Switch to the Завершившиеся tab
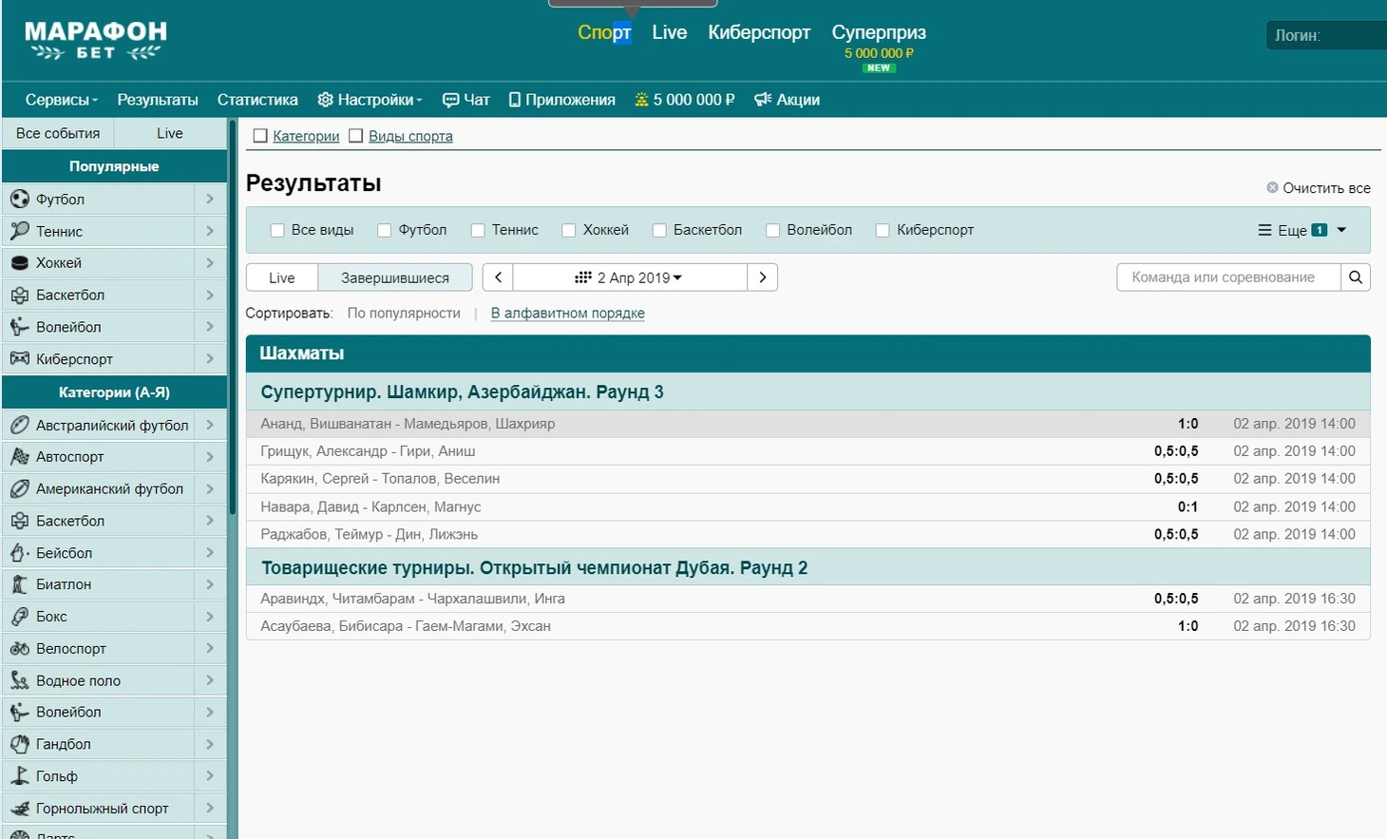 pyautogui.click(x=394, y=277)
